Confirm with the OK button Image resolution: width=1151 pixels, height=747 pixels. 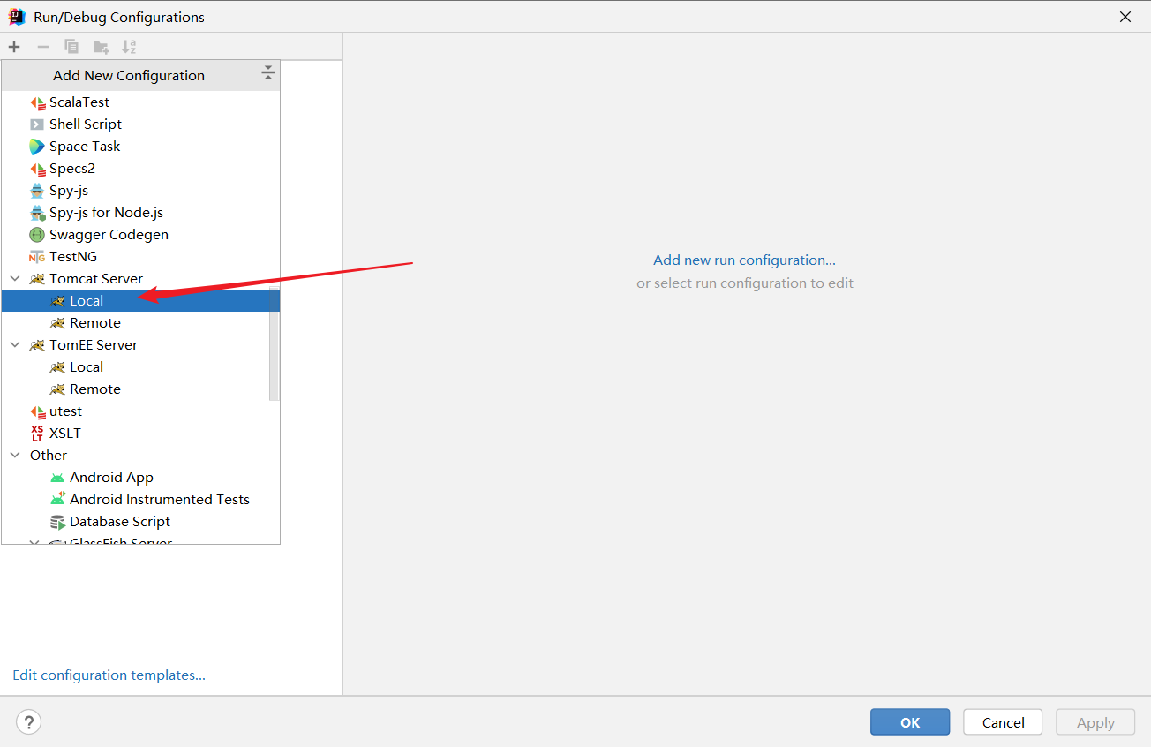910,722
